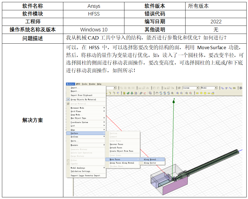Click the red chart icon in toolbar
This screenshot has width=248, height=199.
pos(145,93)
